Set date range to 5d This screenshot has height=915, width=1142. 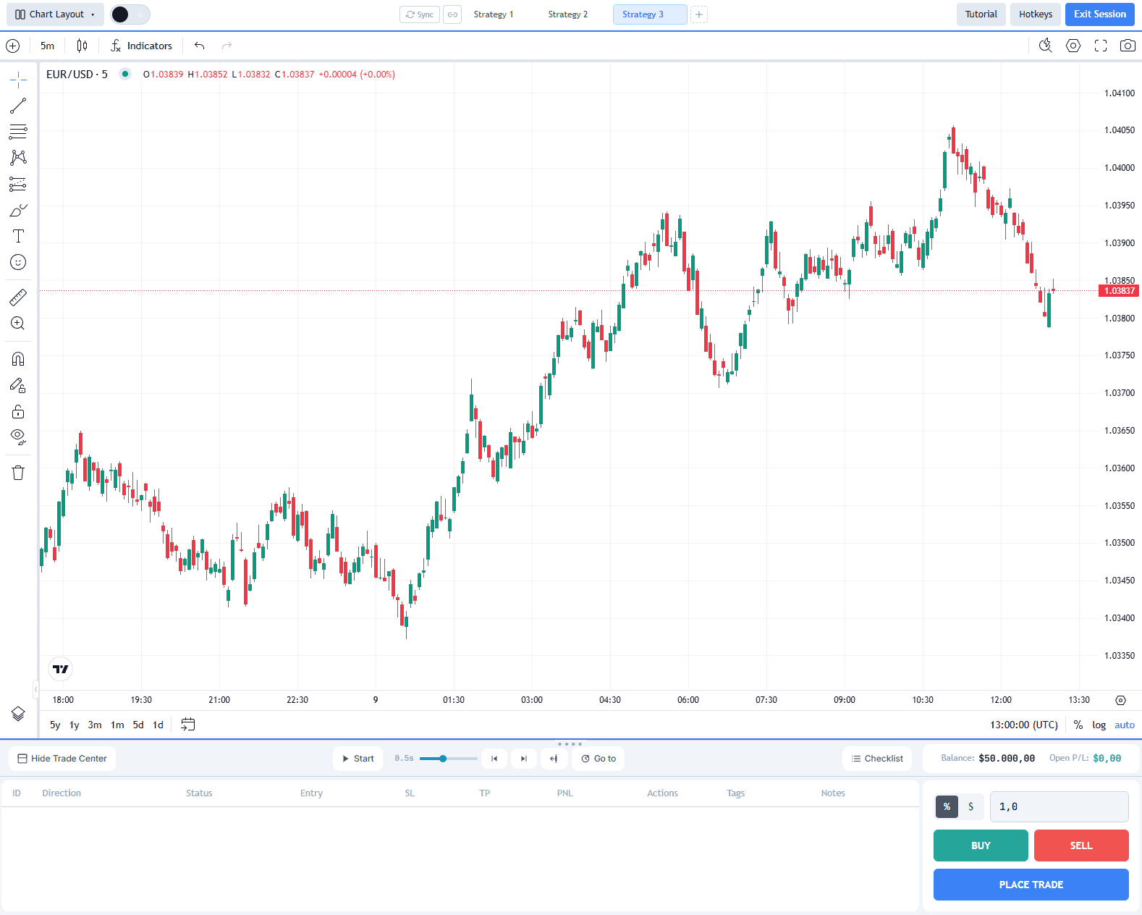(x=138, y=725)
